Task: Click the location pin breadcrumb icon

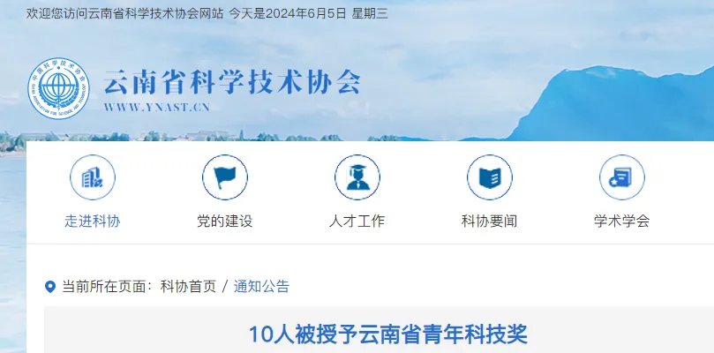Action: click(50, 287)
